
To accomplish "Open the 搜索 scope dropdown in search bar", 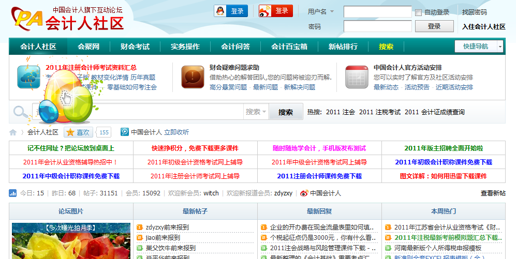I will [256, 112].
